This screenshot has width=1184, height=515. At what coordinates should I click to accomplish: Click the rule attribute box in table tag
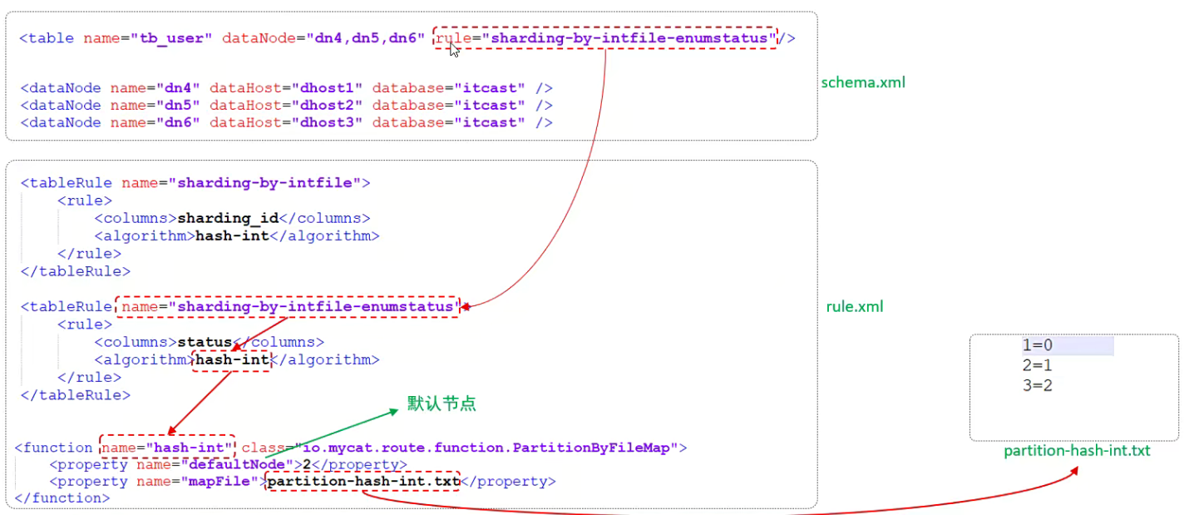[604, 38]
